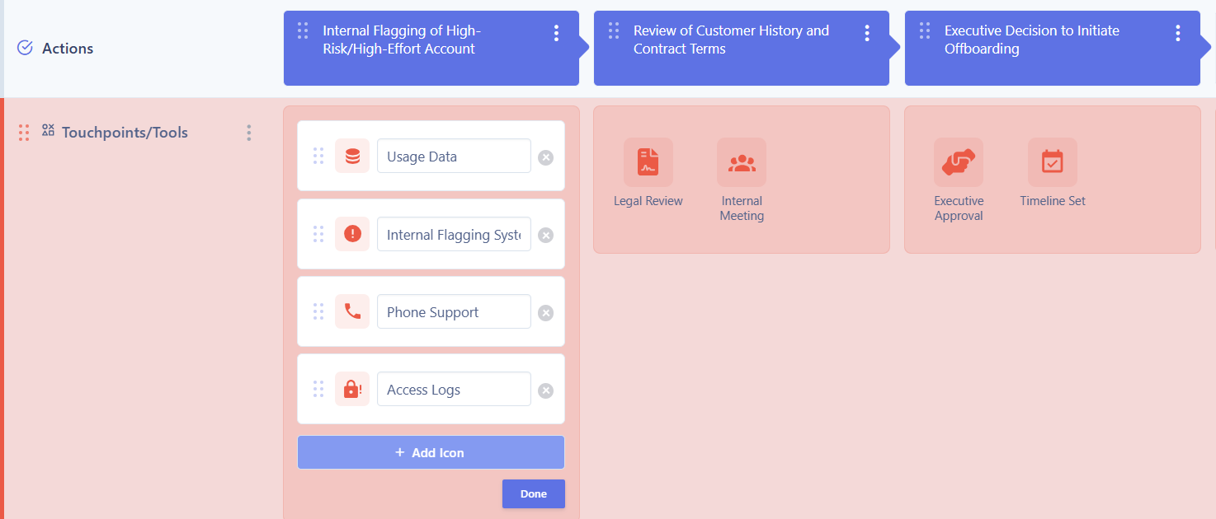Open the Executive Decision card menu
1216x519 pixels.
pyautogui.click(x=1177, y=33)
